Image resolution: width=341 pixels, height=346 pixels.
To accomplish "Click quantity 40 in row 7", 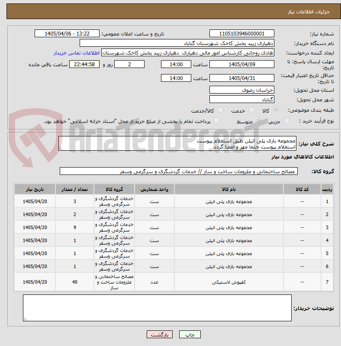I will (74, 282).
